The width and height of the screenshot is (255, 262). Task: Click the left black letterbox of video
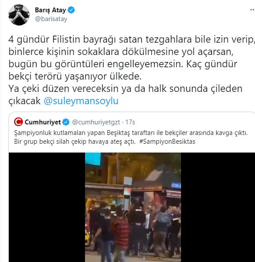(x=47, y=207)
